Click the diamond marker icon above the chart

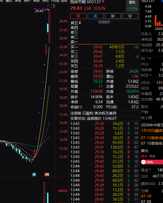click(x=48, y=6)
